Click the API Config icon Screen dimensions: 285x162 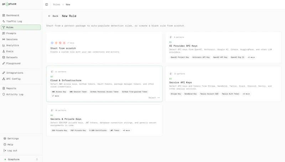click(4, 79)
